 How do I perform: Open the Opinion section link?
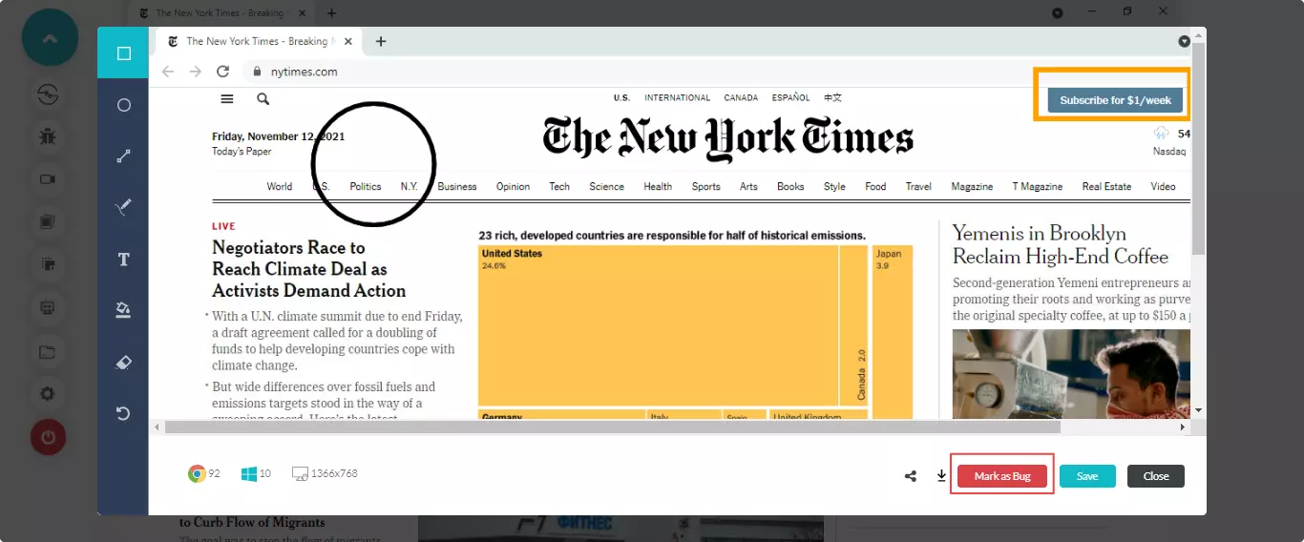[513, 187]
